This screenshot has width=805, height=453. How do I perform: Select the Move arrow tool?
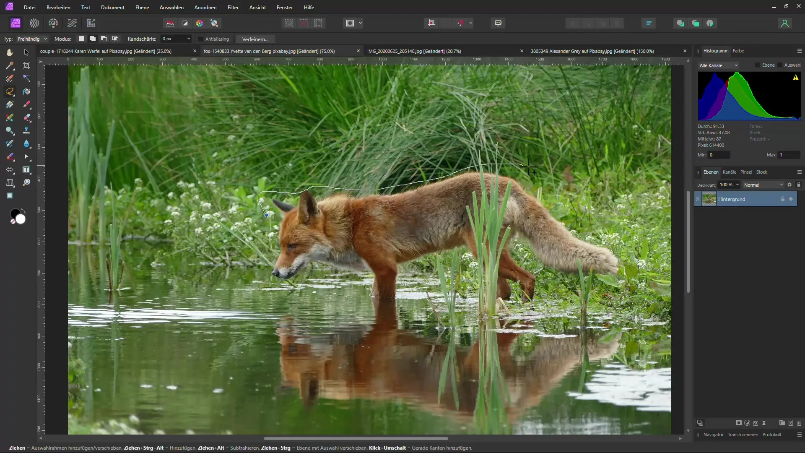click(x=26, y=52)
